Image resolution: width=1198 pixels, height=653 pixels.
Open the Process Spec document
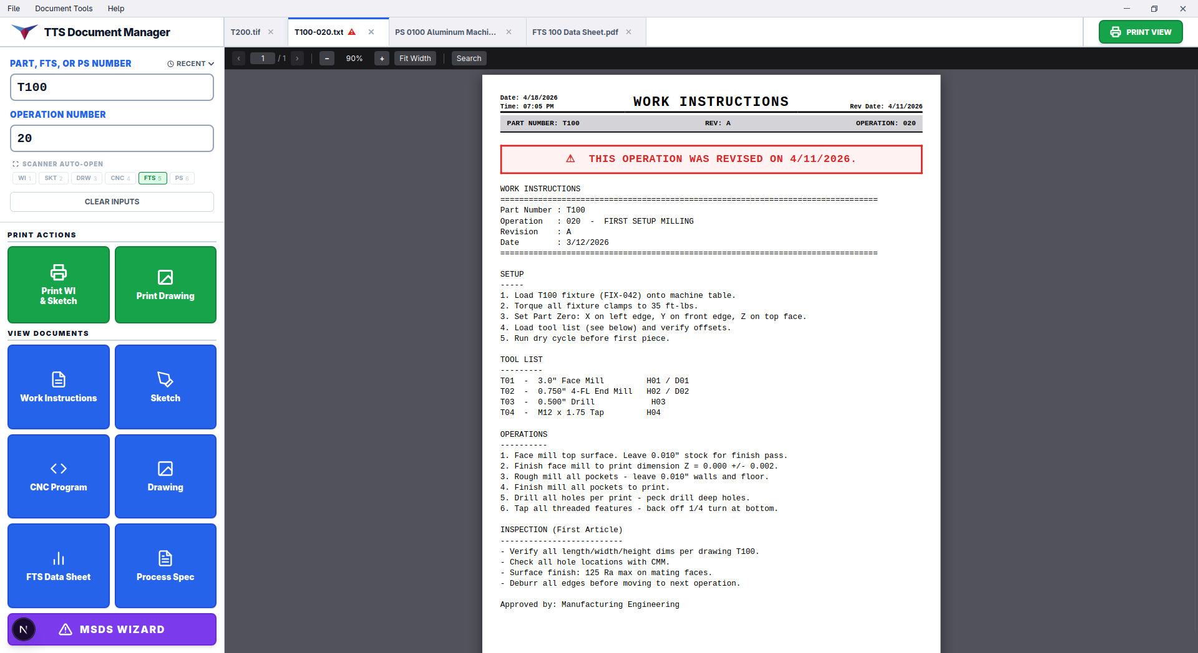[165, 565]
